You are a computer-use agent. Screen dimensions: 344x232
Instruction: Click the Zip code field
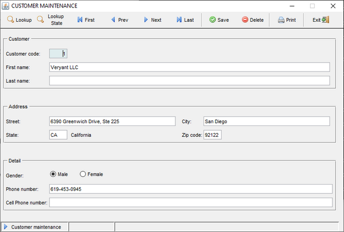click(x=212, y=135)
